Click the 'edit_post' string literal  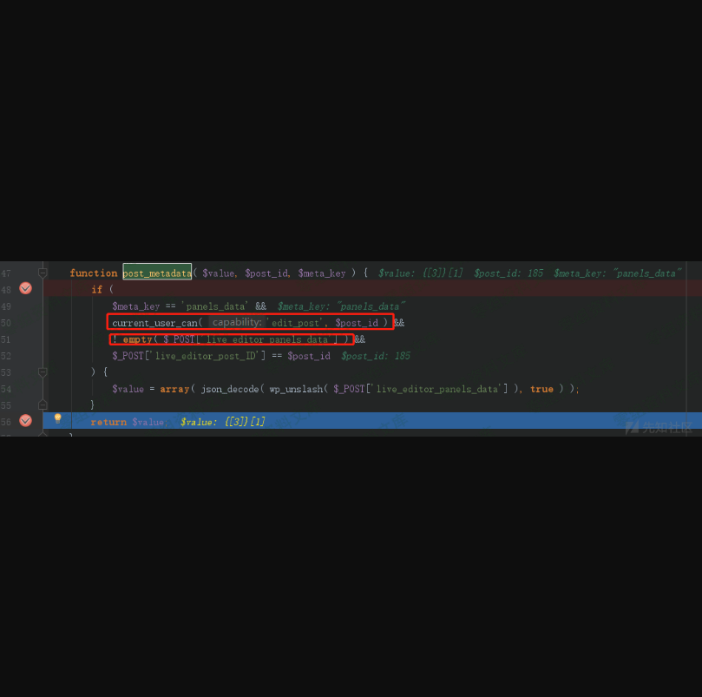pos(296,323)
